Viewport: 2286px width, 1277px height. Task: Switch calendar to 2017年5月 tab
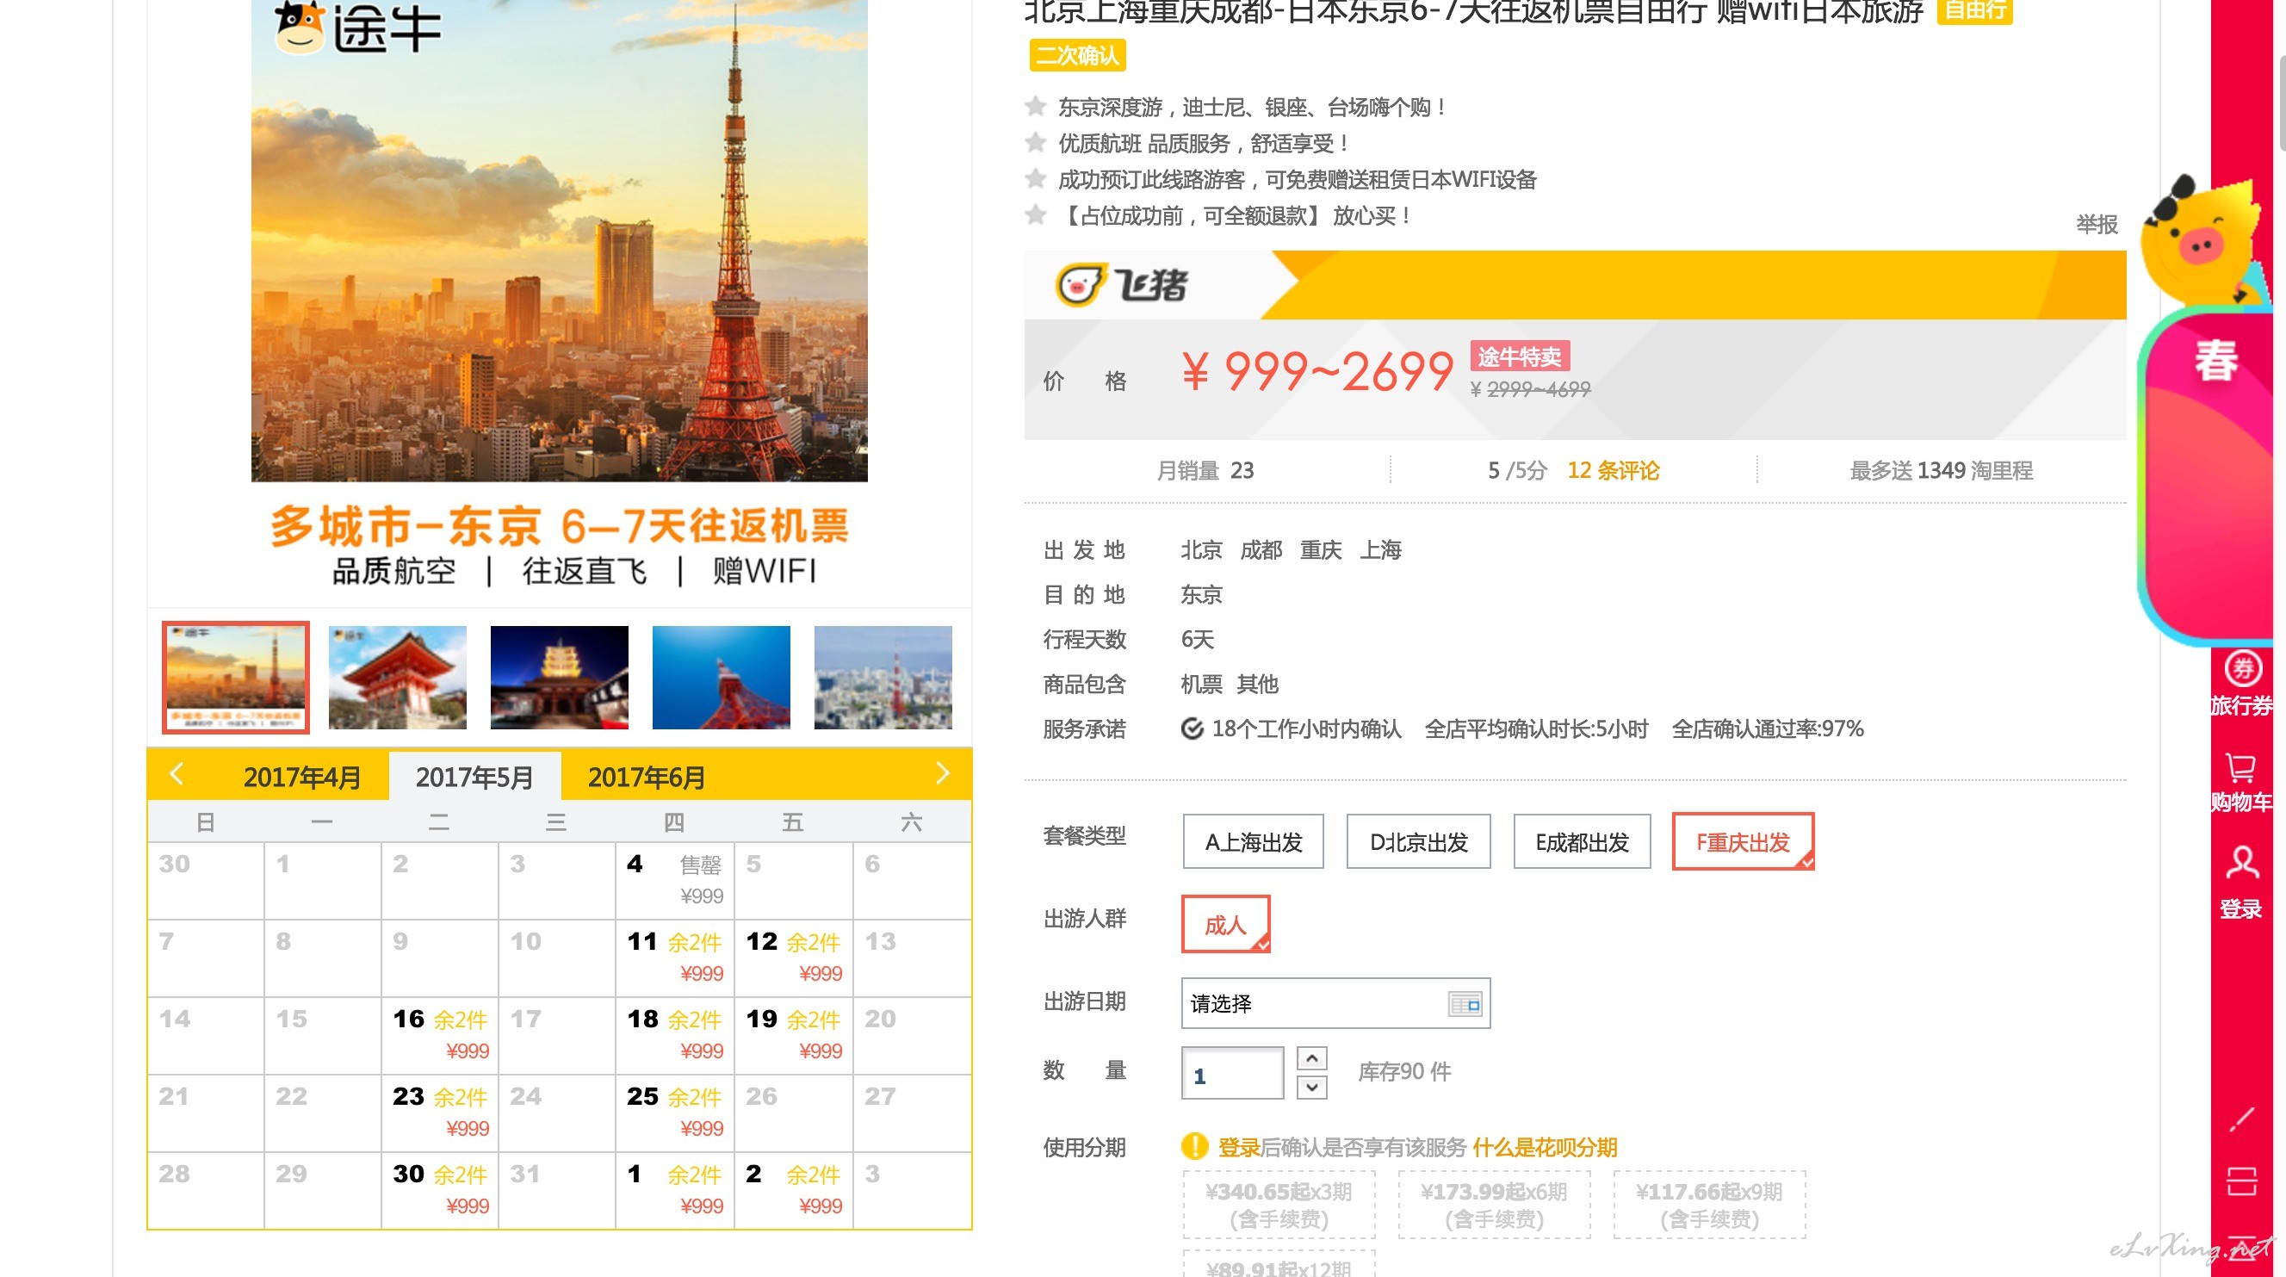(x=474, y=777)
